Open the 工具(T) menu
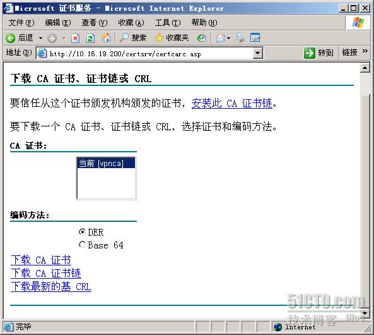 point(168,23)
